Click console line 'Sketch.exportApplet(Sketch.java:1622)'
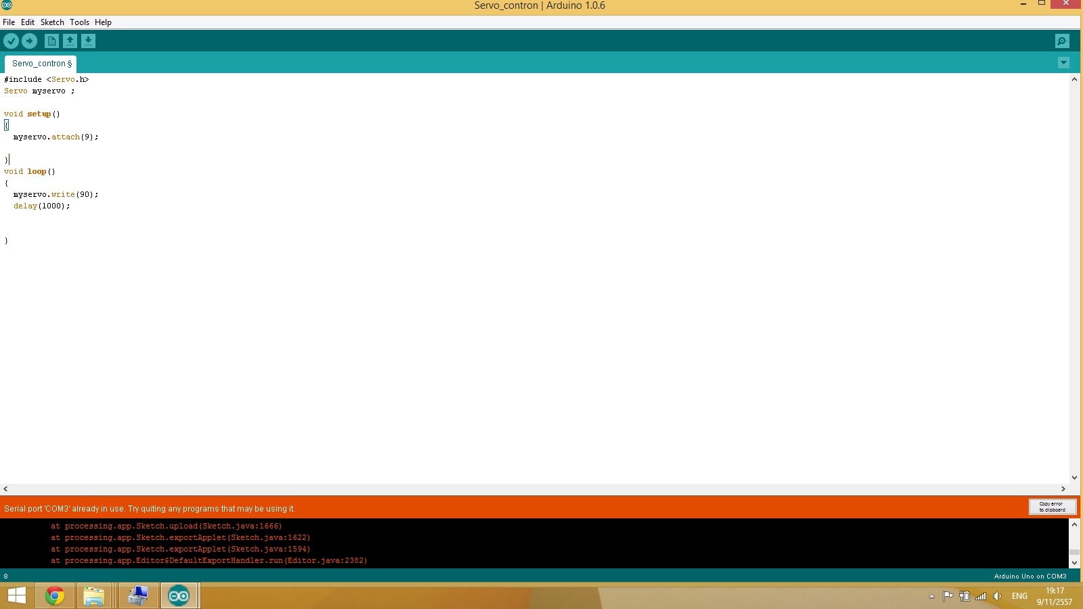The width and height of the screenshot is (1083, 609). [x=180, y=537]
